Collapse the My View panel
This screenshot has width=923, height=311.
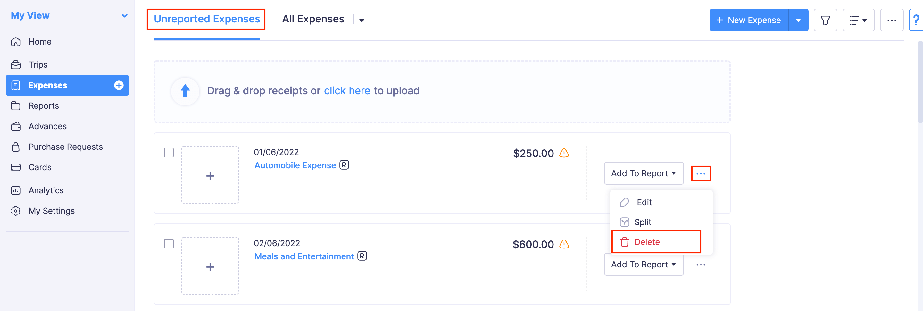click(x=124, y=15)
